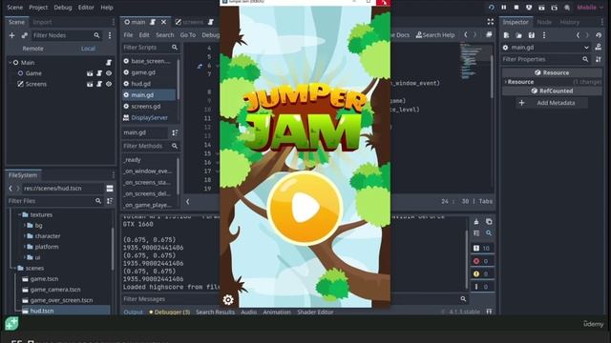Open the script editor Search menu

(165, 35)
